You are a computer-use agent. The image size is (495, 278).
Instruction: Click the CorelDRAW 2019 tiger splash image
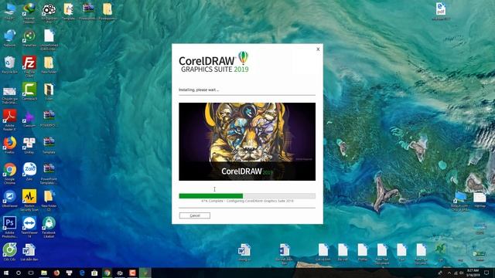click(247, 141)
